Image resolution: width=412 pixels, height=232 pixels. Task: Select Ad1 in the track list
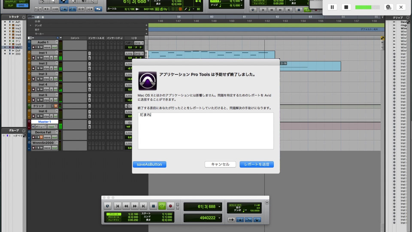(x=18, y=22)
